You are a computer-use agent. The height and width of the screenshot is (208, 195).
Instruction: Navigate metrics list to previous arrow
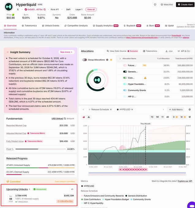click(x=83, y=110)
